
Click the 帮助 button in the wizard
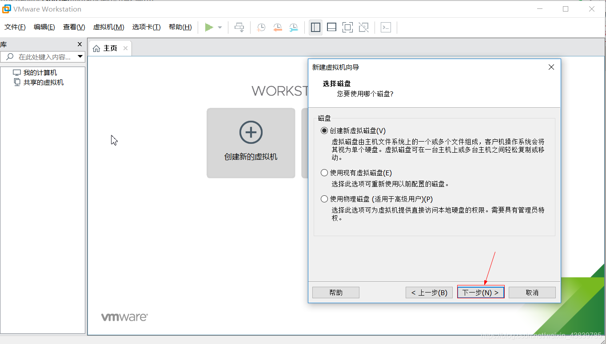click(335, 292)
